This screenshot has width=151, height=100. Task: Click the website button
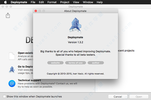pos(55,63)
